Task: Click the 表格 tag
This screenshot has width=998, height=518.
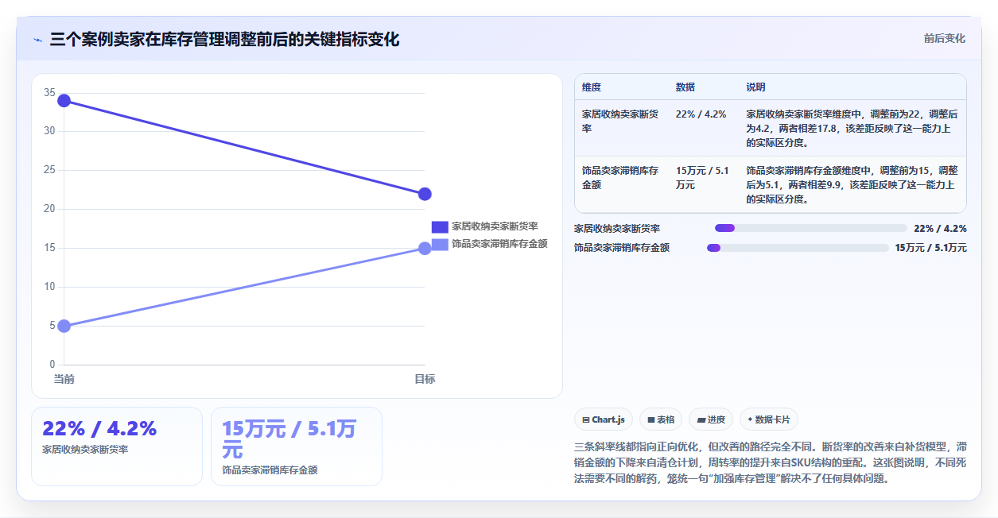Action: (661, 419)
